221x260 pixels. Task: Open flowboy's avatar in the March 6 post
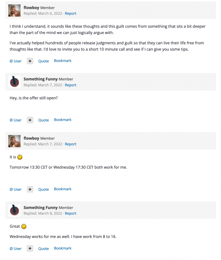click(15, 11)
